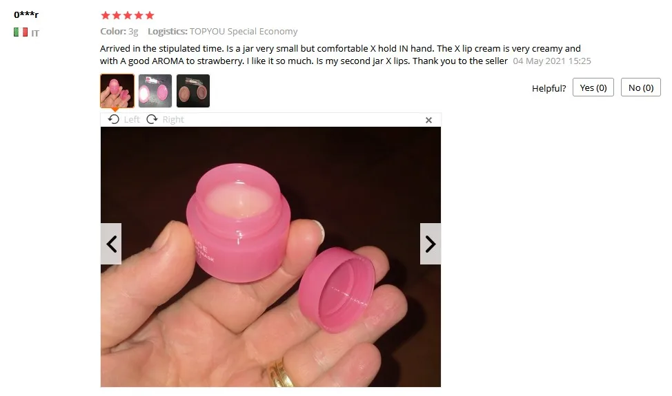Advance to the next review photo

click(x=431, y=244)
